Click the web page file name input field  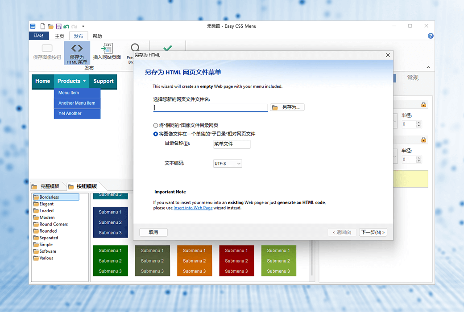211,108
